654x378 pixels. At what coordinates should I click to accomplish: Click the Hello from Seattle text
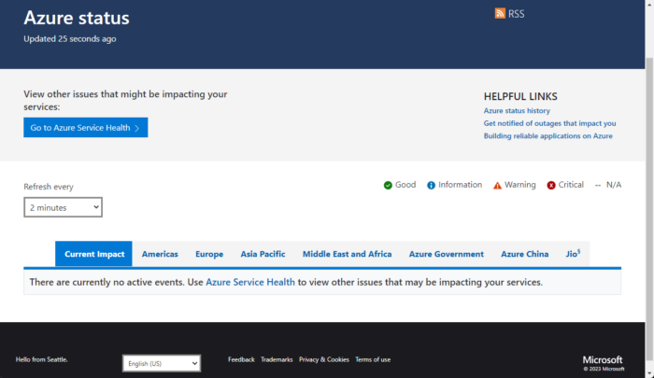tap(41, 359)
